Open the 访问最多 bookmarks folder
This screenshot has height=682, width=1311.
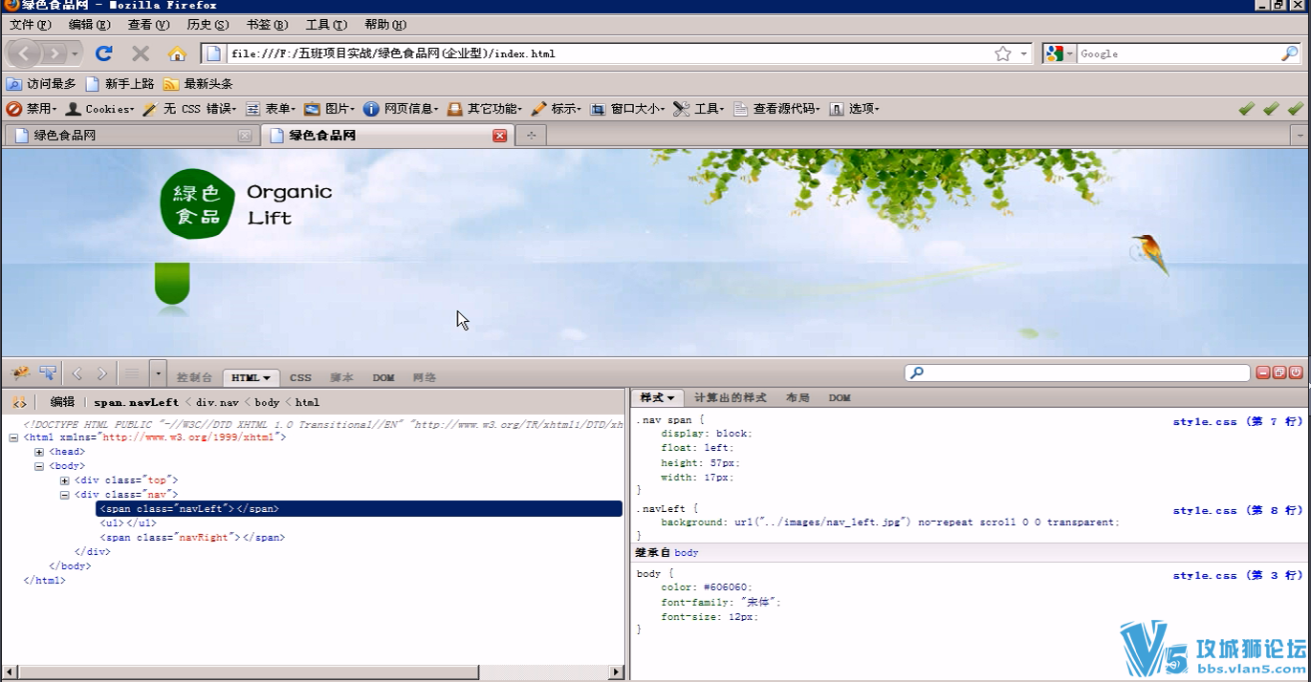coord(41,84)
